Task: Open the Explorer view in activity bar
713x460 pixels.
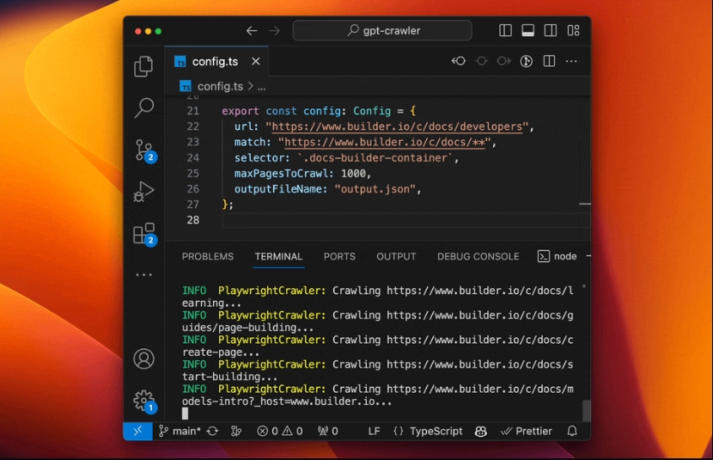Action: (143, 66)
